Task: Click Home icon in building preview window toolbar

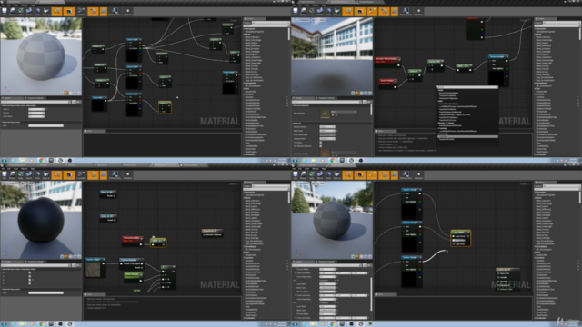Action: pyautogui.click(x=328, y=11)
